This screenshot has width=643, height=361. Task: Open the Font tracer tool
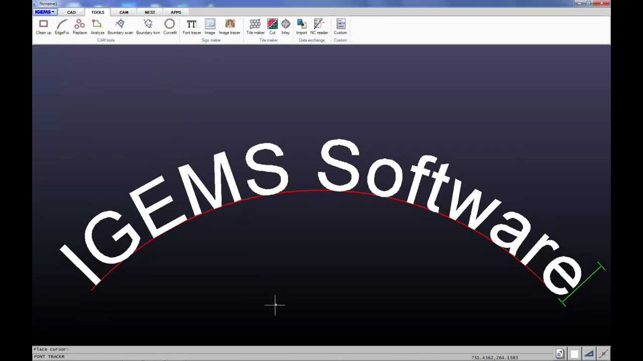point(191,27)
